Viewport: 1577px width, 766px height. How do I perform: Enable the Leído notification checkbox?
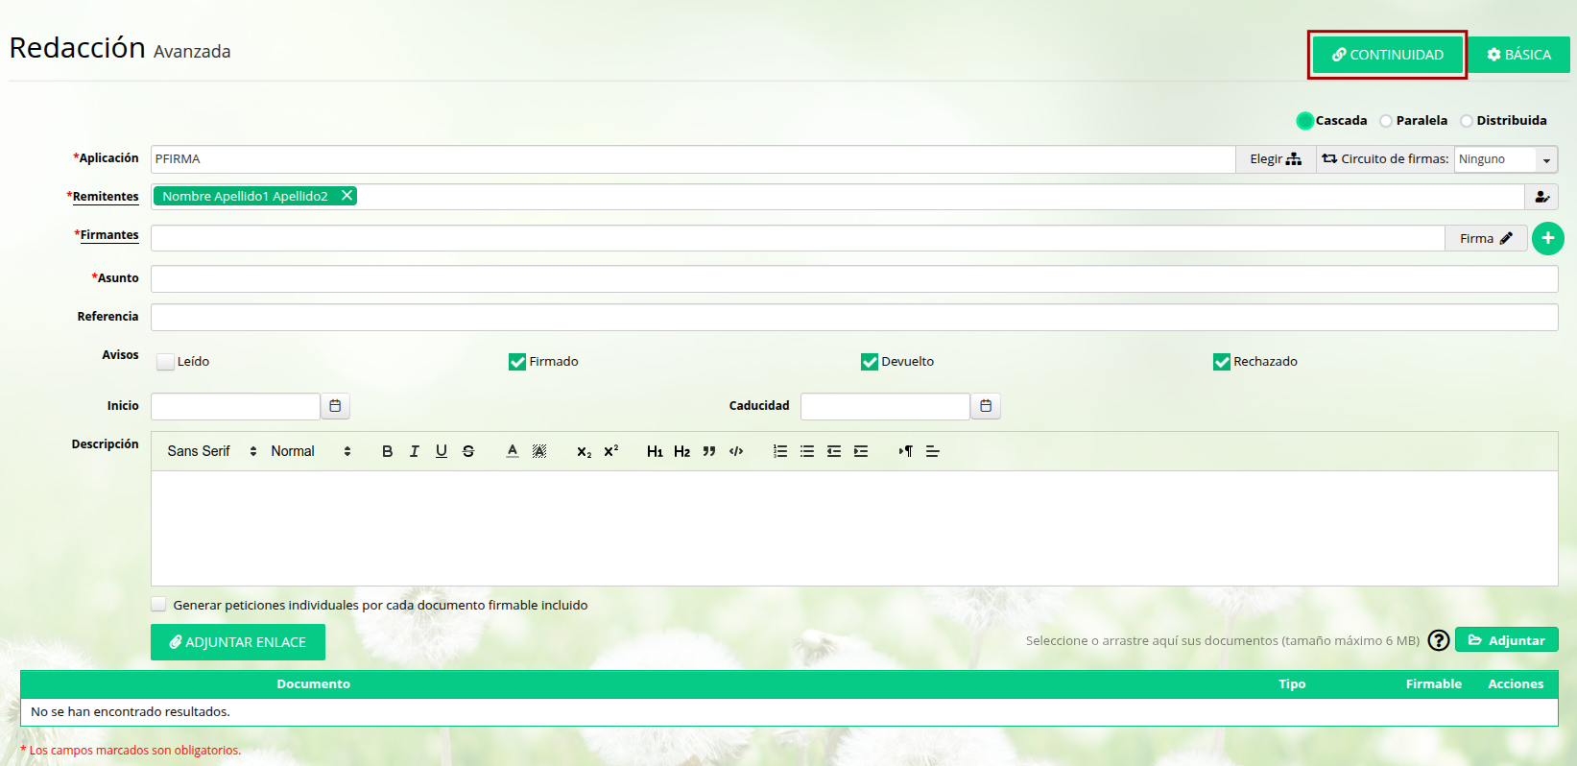(x=166, y=362)
